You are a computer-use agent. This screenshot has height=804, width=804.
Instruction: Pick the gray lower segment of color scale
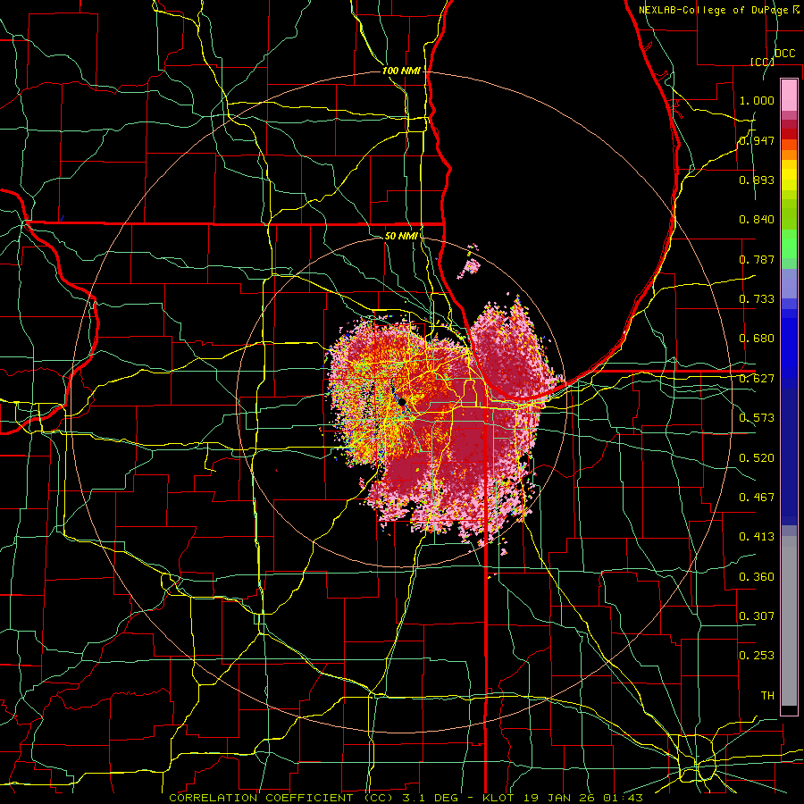tap(789, 621)
